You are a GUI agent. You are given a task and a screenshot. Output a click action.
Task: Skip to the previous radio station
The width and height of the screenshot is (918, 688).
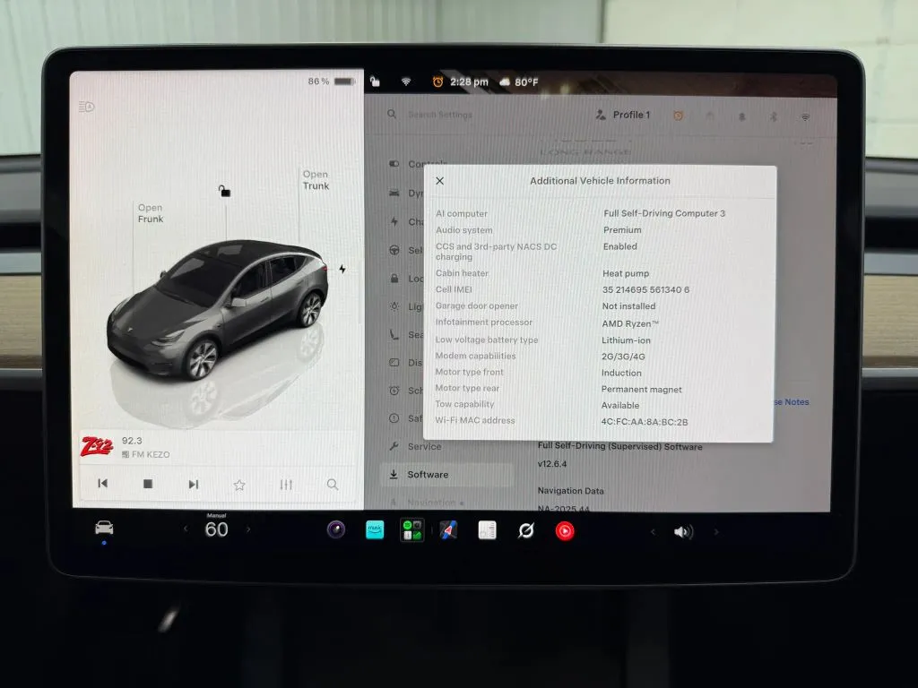(102, 483)
